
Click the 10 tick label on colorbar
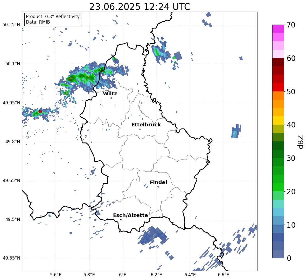coord(291,225)
